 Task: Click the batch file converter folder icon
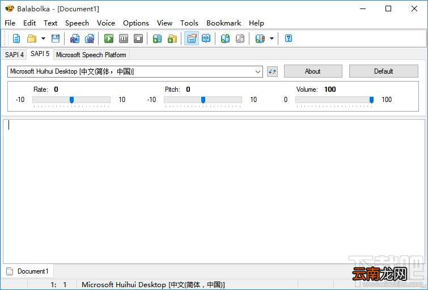tap(172, 39)
